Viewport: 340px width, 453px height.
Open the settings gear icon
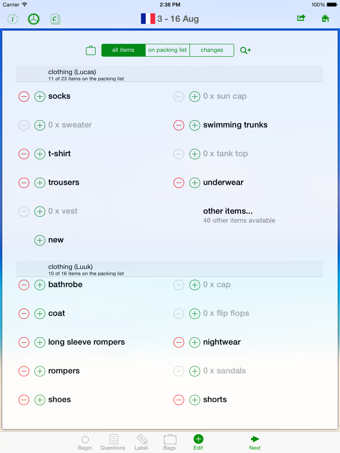coord(34,19)
